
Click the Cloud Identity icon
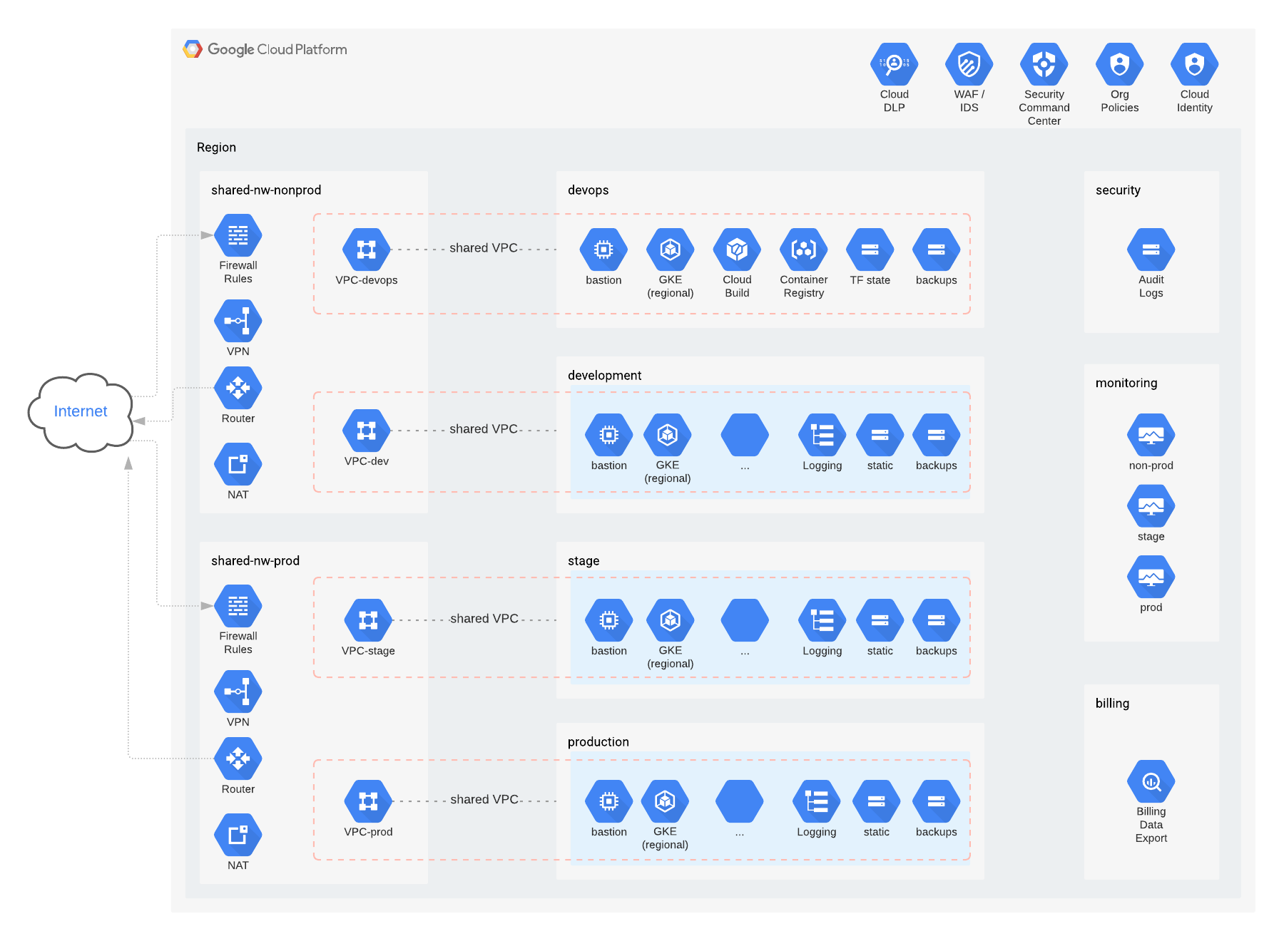1194,65
